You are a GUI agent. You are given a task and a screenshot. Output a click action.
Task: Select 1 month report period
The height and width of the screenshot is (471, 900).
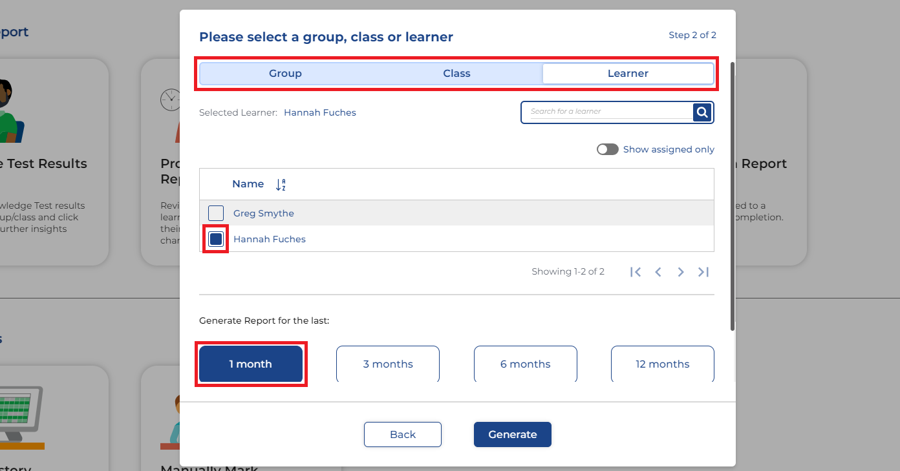pyautogui.click(x=251, y=364)
